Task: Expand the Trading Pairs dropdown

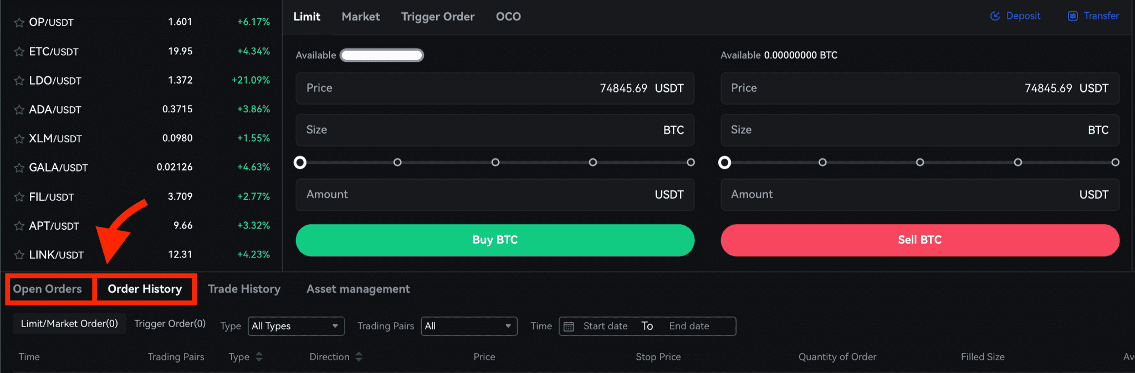Action: coord(469,326)
